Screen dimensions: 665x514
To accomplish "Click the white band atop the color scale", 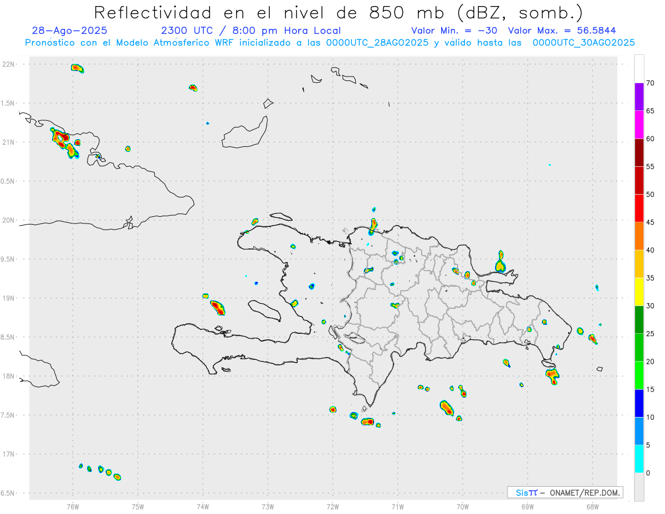I will (639, 69).
